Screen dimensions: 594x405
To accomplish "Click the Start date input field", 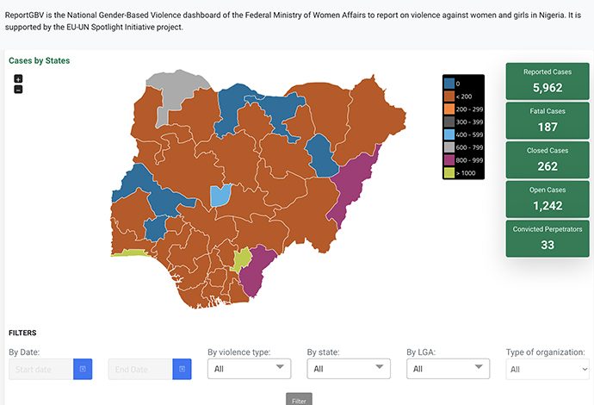I will point(41,369).
